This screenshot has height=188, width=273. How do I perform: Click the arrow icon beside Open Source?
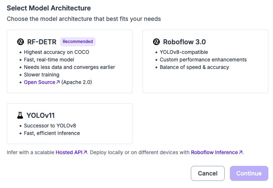click(x=58, y=82)
